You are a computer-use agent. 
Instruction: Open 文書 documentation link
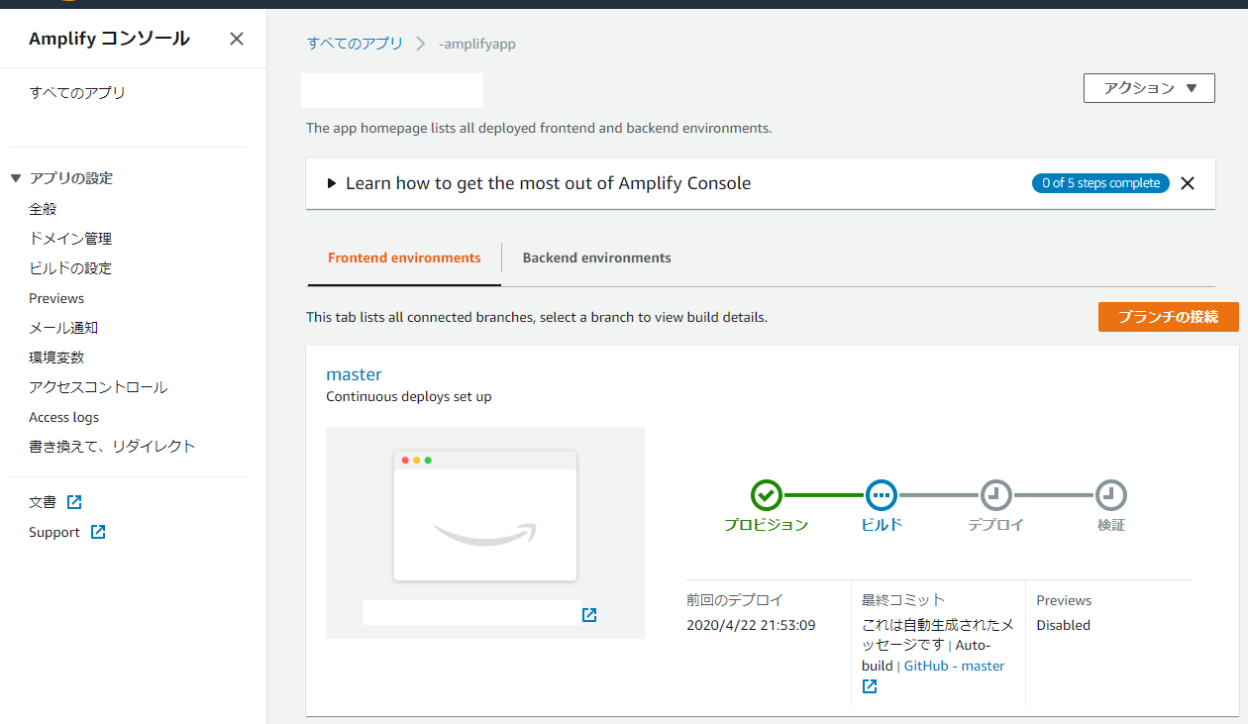(x=43, y=502)
